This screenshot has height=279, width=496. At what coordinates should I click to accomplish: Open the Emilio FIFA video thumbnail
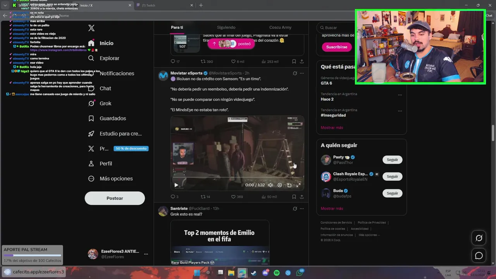(x=220, y=243)
